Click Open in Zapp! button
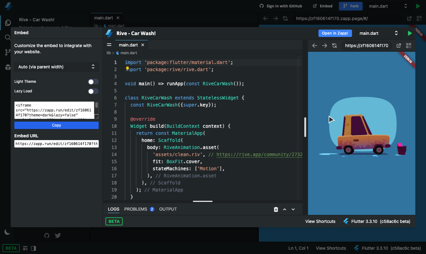 pyautogui.click(x=335, y=33)
